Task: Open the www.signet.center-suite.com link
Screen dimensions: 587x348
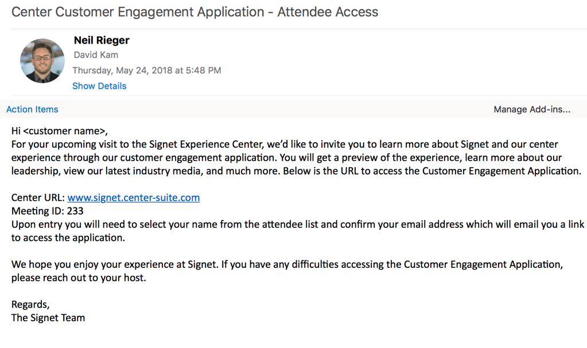Action: (x=133, y=198)
